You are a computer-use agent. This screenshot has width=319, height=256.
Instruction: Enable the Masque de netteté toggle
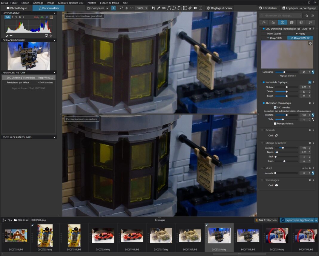tap(263, 143)
